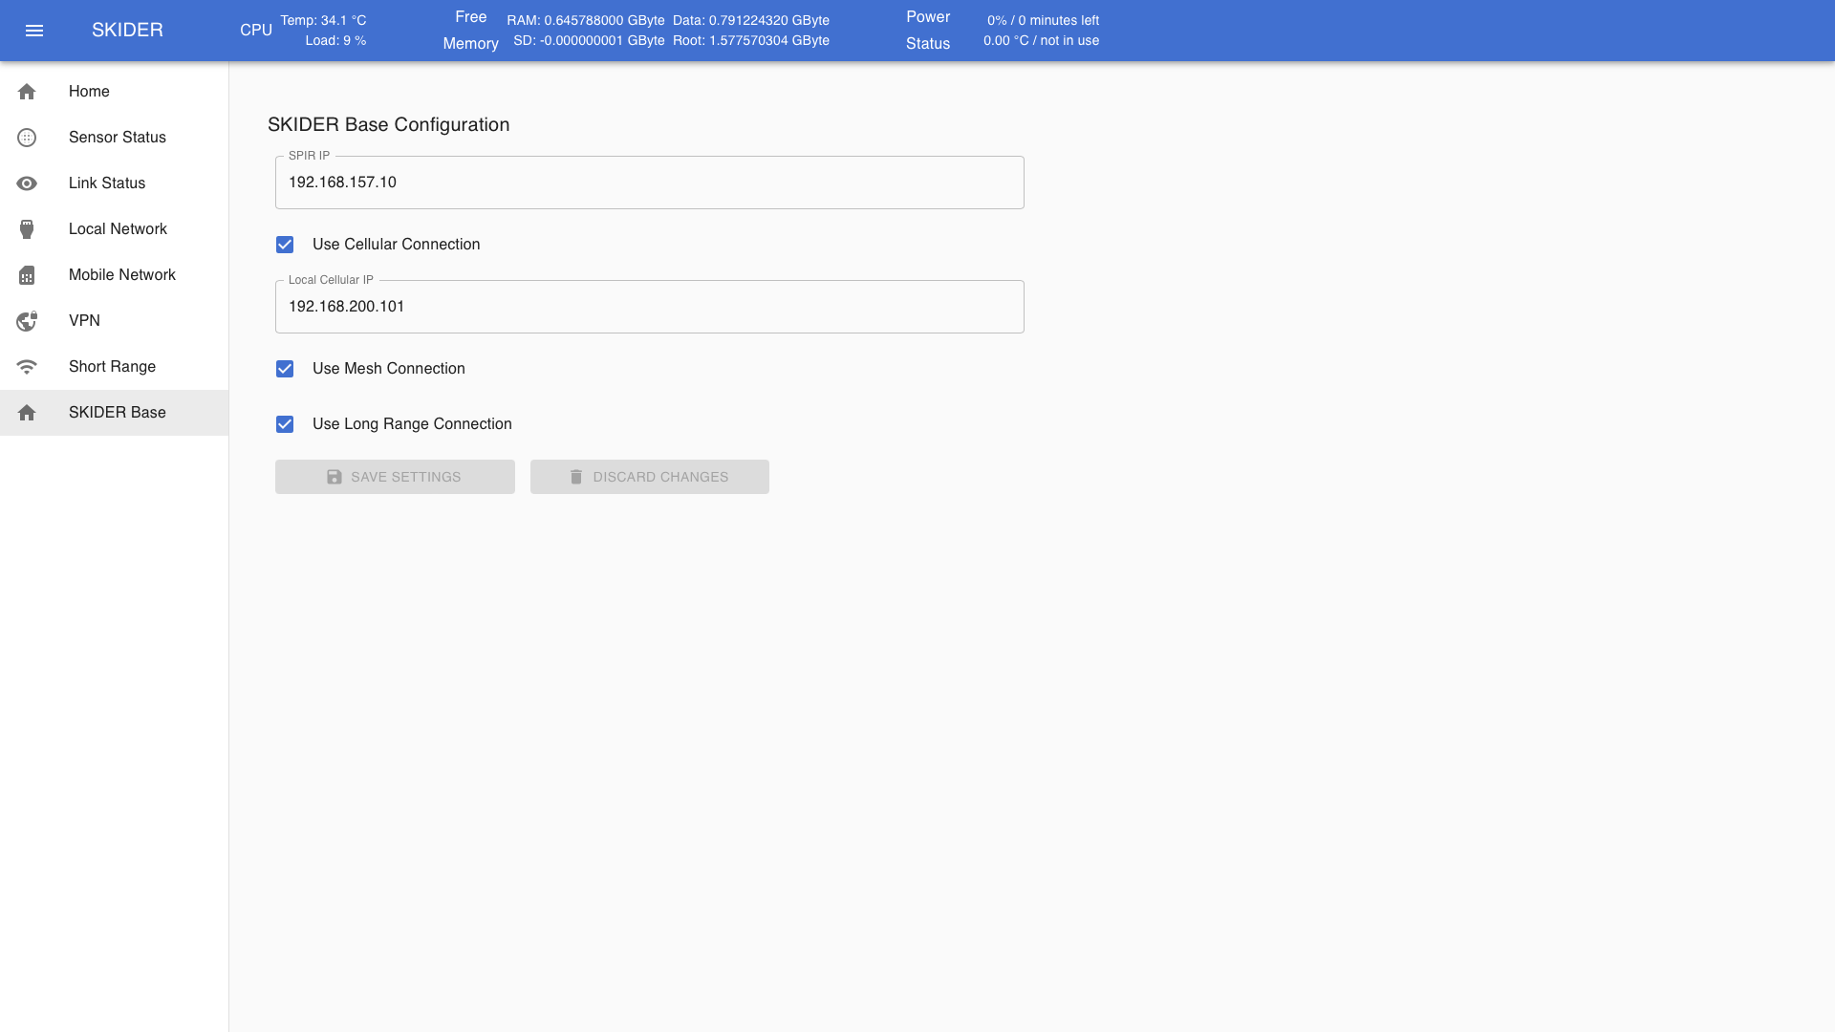
Task: Click the RAM 0.645788000 GByte value
Action: [586, 20]
